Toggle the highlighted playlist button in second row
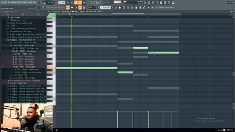This screenshot has width=235, height=132. click(x=68, y=7)
